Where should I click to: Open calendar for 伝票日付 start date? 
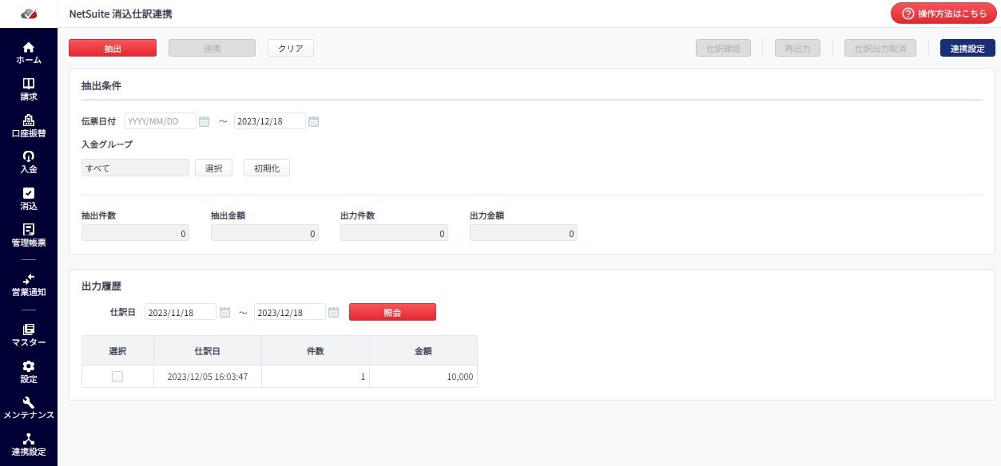[x=204, y=121]
